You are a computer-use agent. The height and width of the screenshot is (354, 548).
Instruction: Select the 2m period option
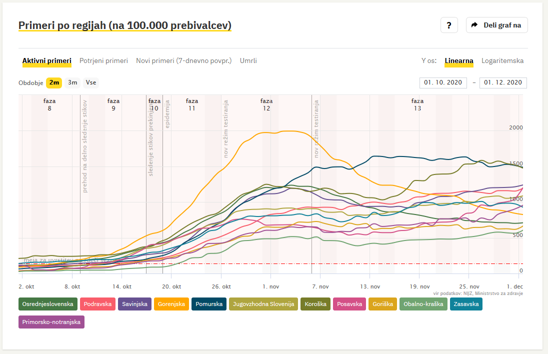click(x=54, y=82)
